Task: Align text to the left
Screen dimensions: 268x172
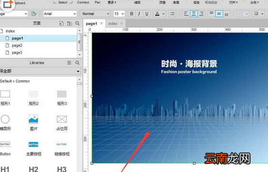Action: click(186, 14)
